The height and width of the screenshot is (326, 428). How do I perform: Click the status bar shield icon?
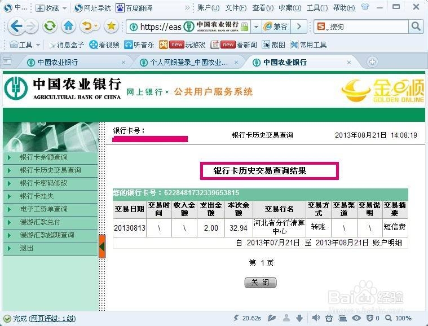pos(369,318)
